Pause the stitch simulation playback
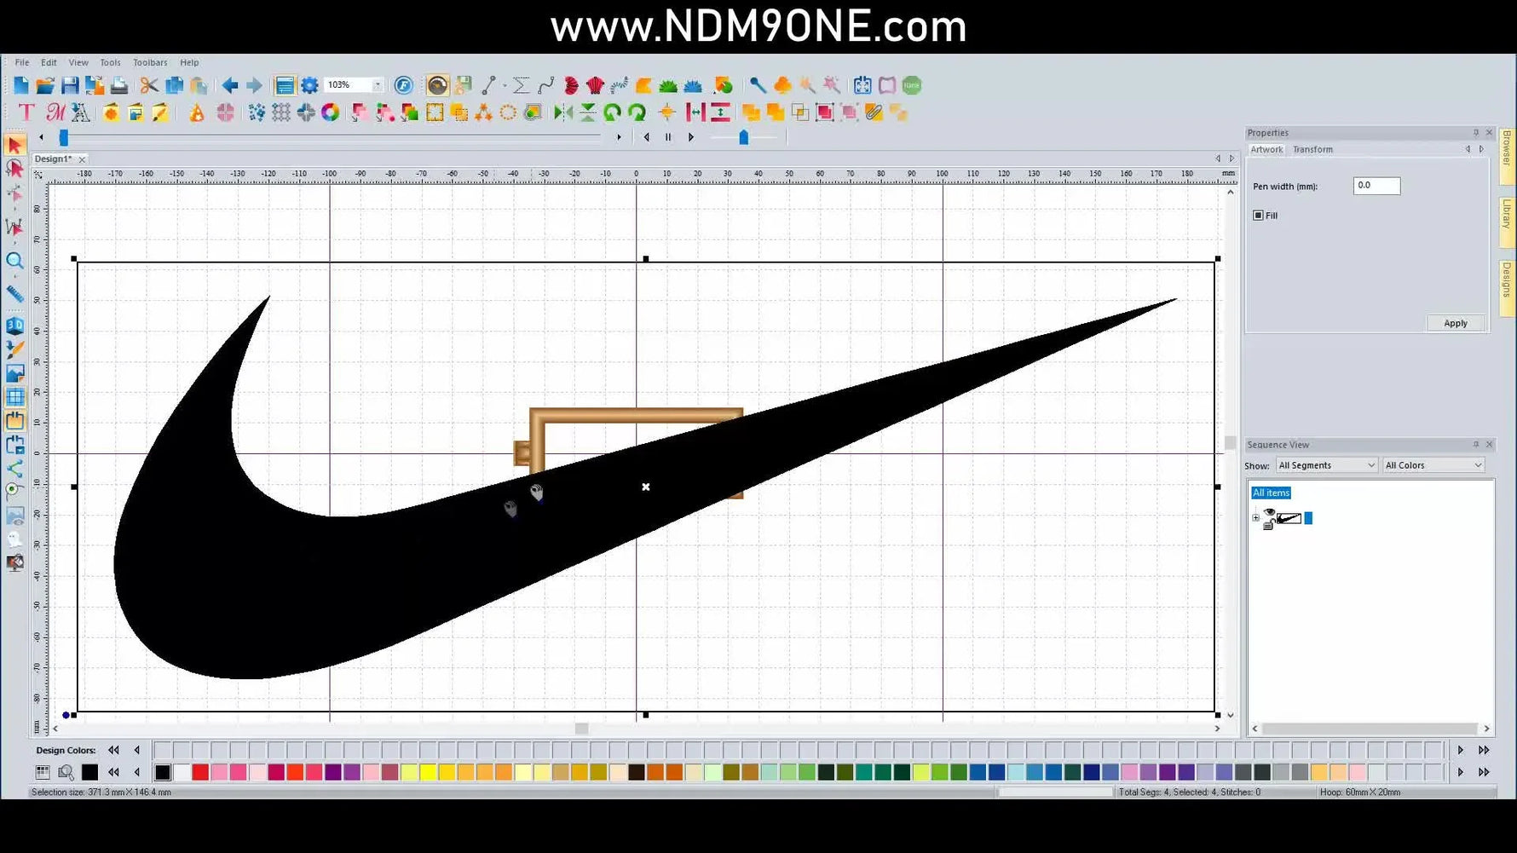The width and height of the screenshot is (1517, 853). point(668,137)
